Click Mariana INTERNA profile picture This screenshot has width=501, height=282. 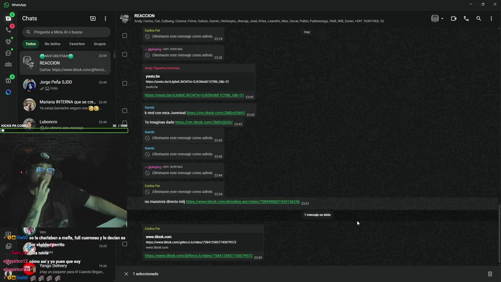click(29, 105)
